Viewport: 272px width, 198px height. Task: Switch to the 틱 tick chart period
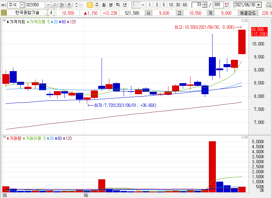click(118, 5)
